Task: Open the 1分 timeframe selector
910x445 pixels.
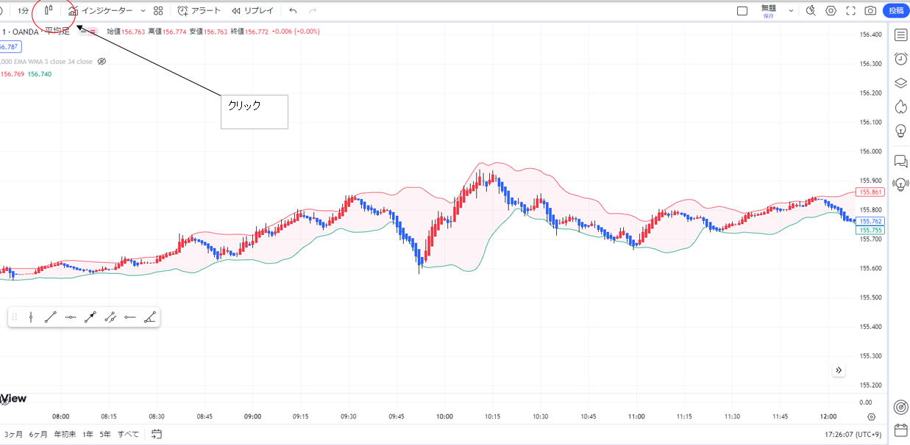Action: 24,11
